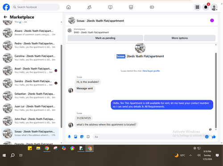Click the Mark as pending button
The width and height of the screenshot is (223, 166).
pos(105,38)
